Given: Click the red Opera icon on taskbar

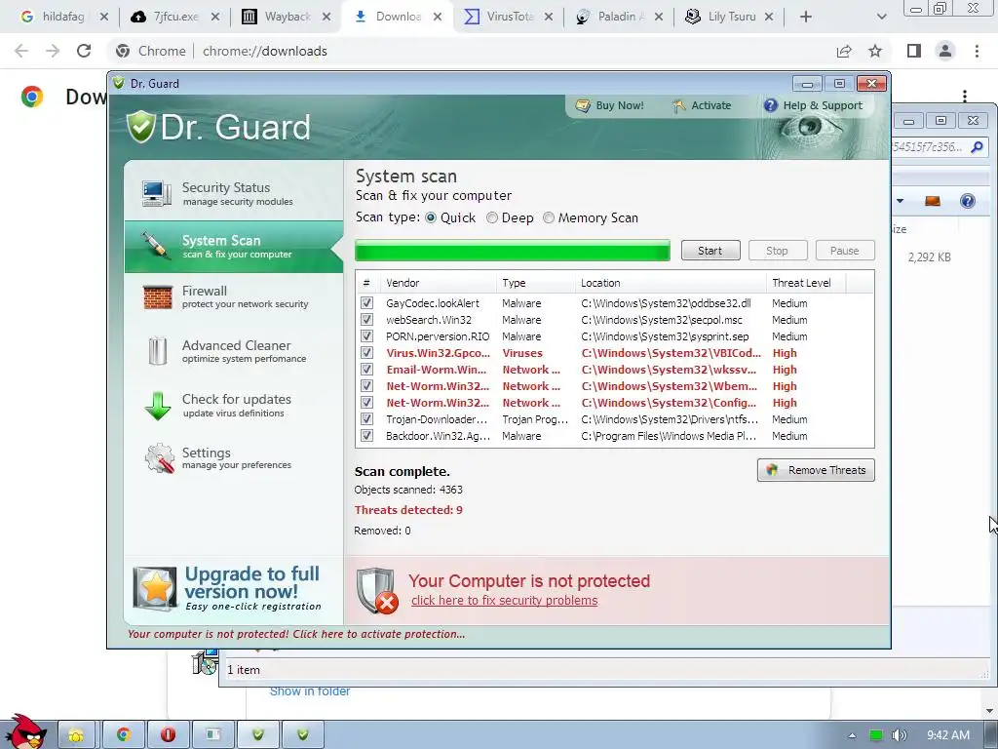Looking at the screenshot, I should click(168, 735).
